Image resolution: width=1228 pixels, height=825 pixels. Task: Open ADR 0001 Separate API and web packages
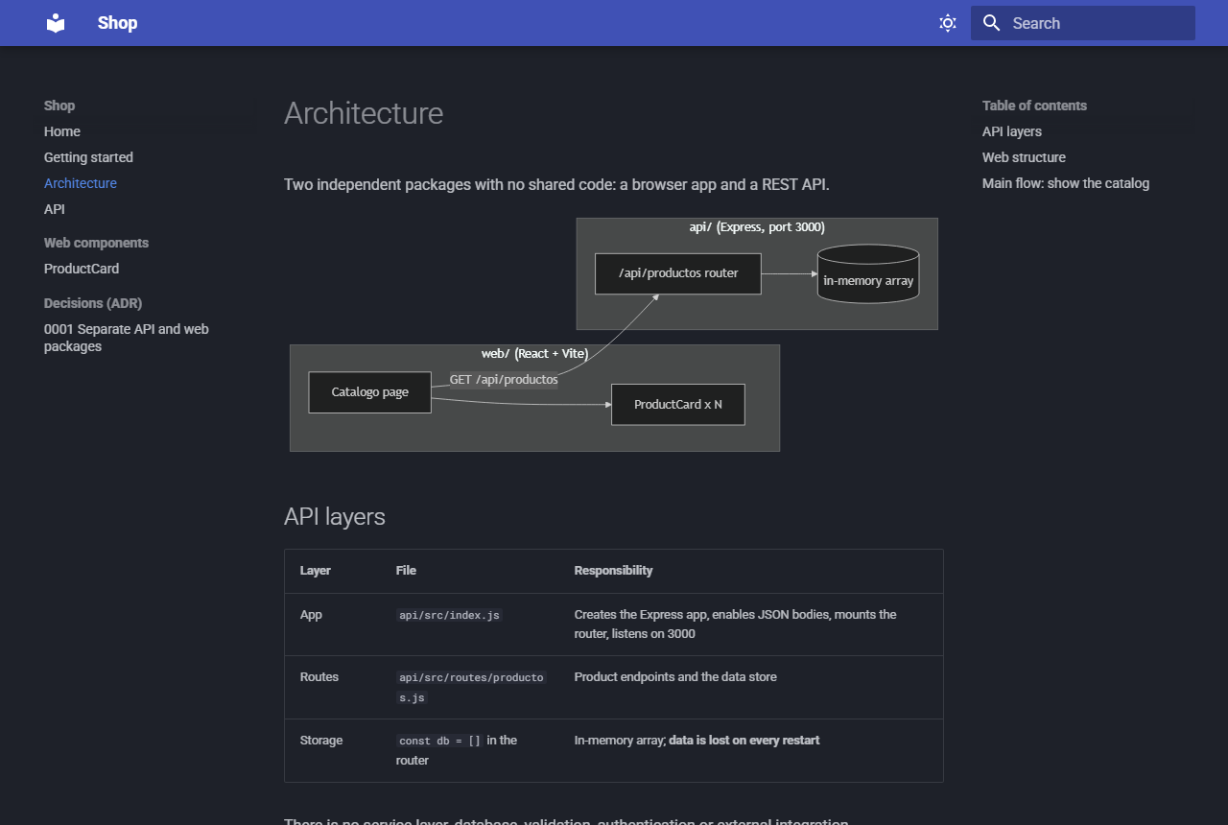[x=127, y=338]
